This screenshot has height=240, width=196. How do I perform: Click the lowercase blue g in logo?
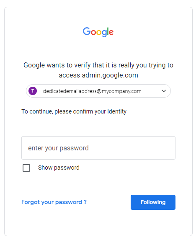tap(104, 34)
